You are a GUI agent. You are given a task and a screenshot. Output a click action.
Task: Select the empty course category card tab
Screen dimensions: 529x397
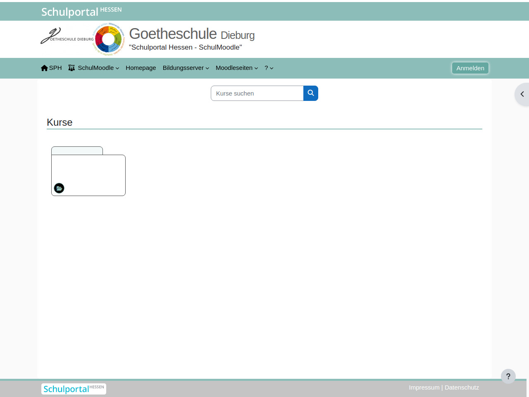pos(77,151)
